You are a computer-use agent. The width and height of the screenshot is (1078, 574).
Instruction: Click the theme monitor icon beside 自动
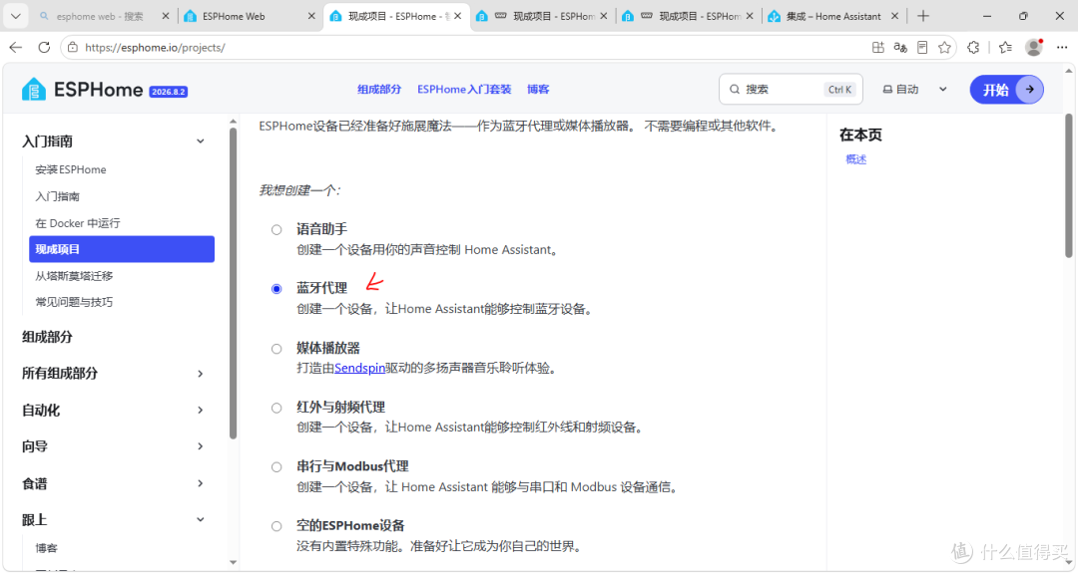pyautogui.click(x=887, y=90)
